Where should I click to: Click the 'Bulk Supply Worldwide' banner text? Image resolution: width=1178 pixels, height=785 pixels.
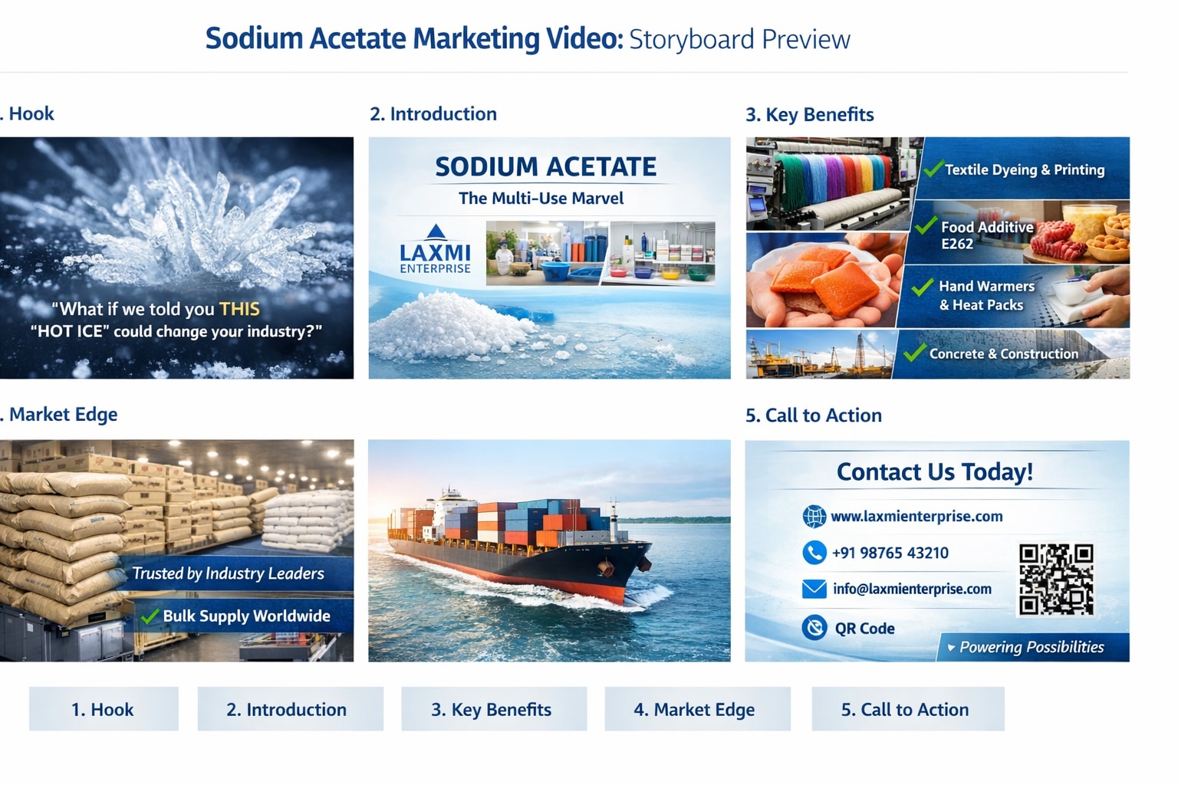click(246, 616)
